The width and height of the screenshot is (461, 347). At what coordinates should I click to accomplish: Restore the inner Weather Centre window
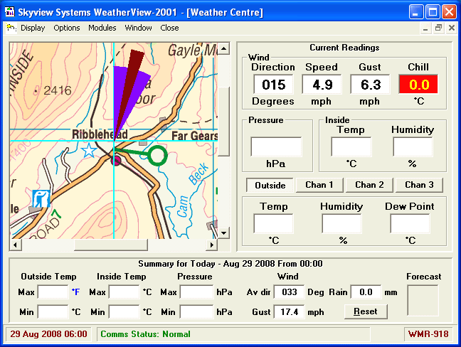click(x=438, y=28)
